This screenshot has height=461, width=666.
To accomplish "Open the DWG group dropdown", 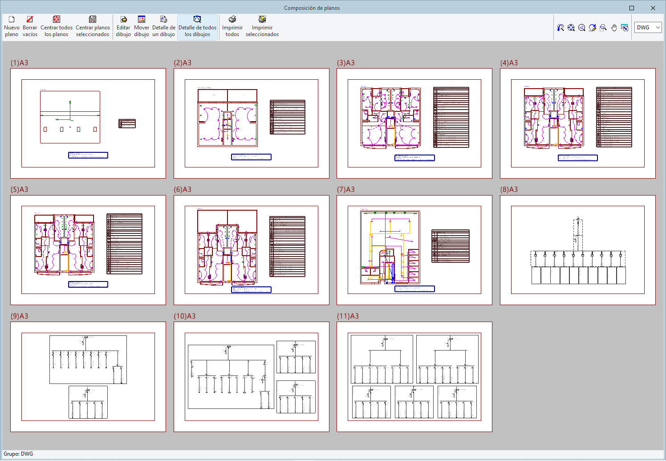I will [648, 28].
